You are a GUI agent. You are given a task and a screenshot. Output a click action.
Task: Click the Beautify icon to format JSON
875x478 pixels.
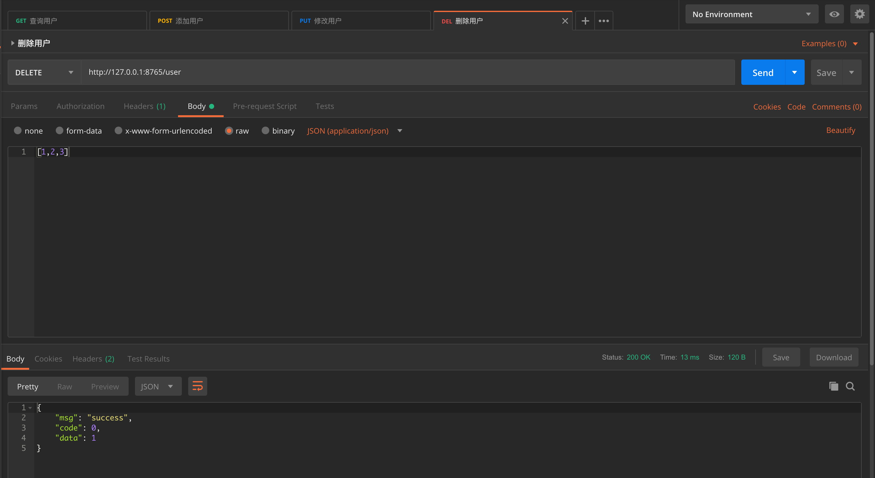coord(841,130)
